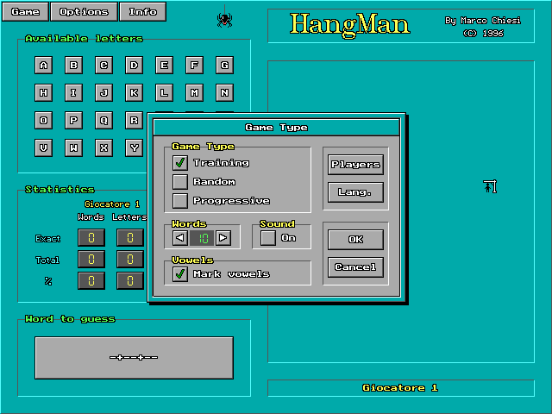552x414 pixels.
Task: Uncheck the Training game type
Action: point(180,163)
